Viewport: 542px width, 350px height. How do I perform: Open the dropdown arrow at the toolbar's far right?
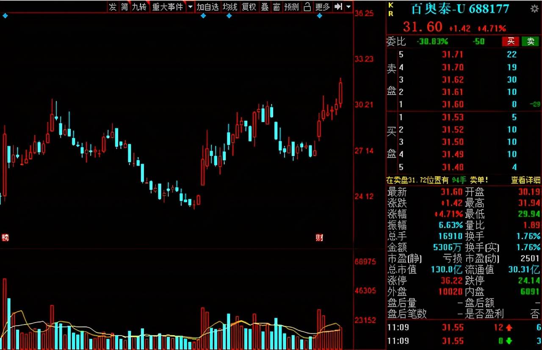click(x=348, y=7)
